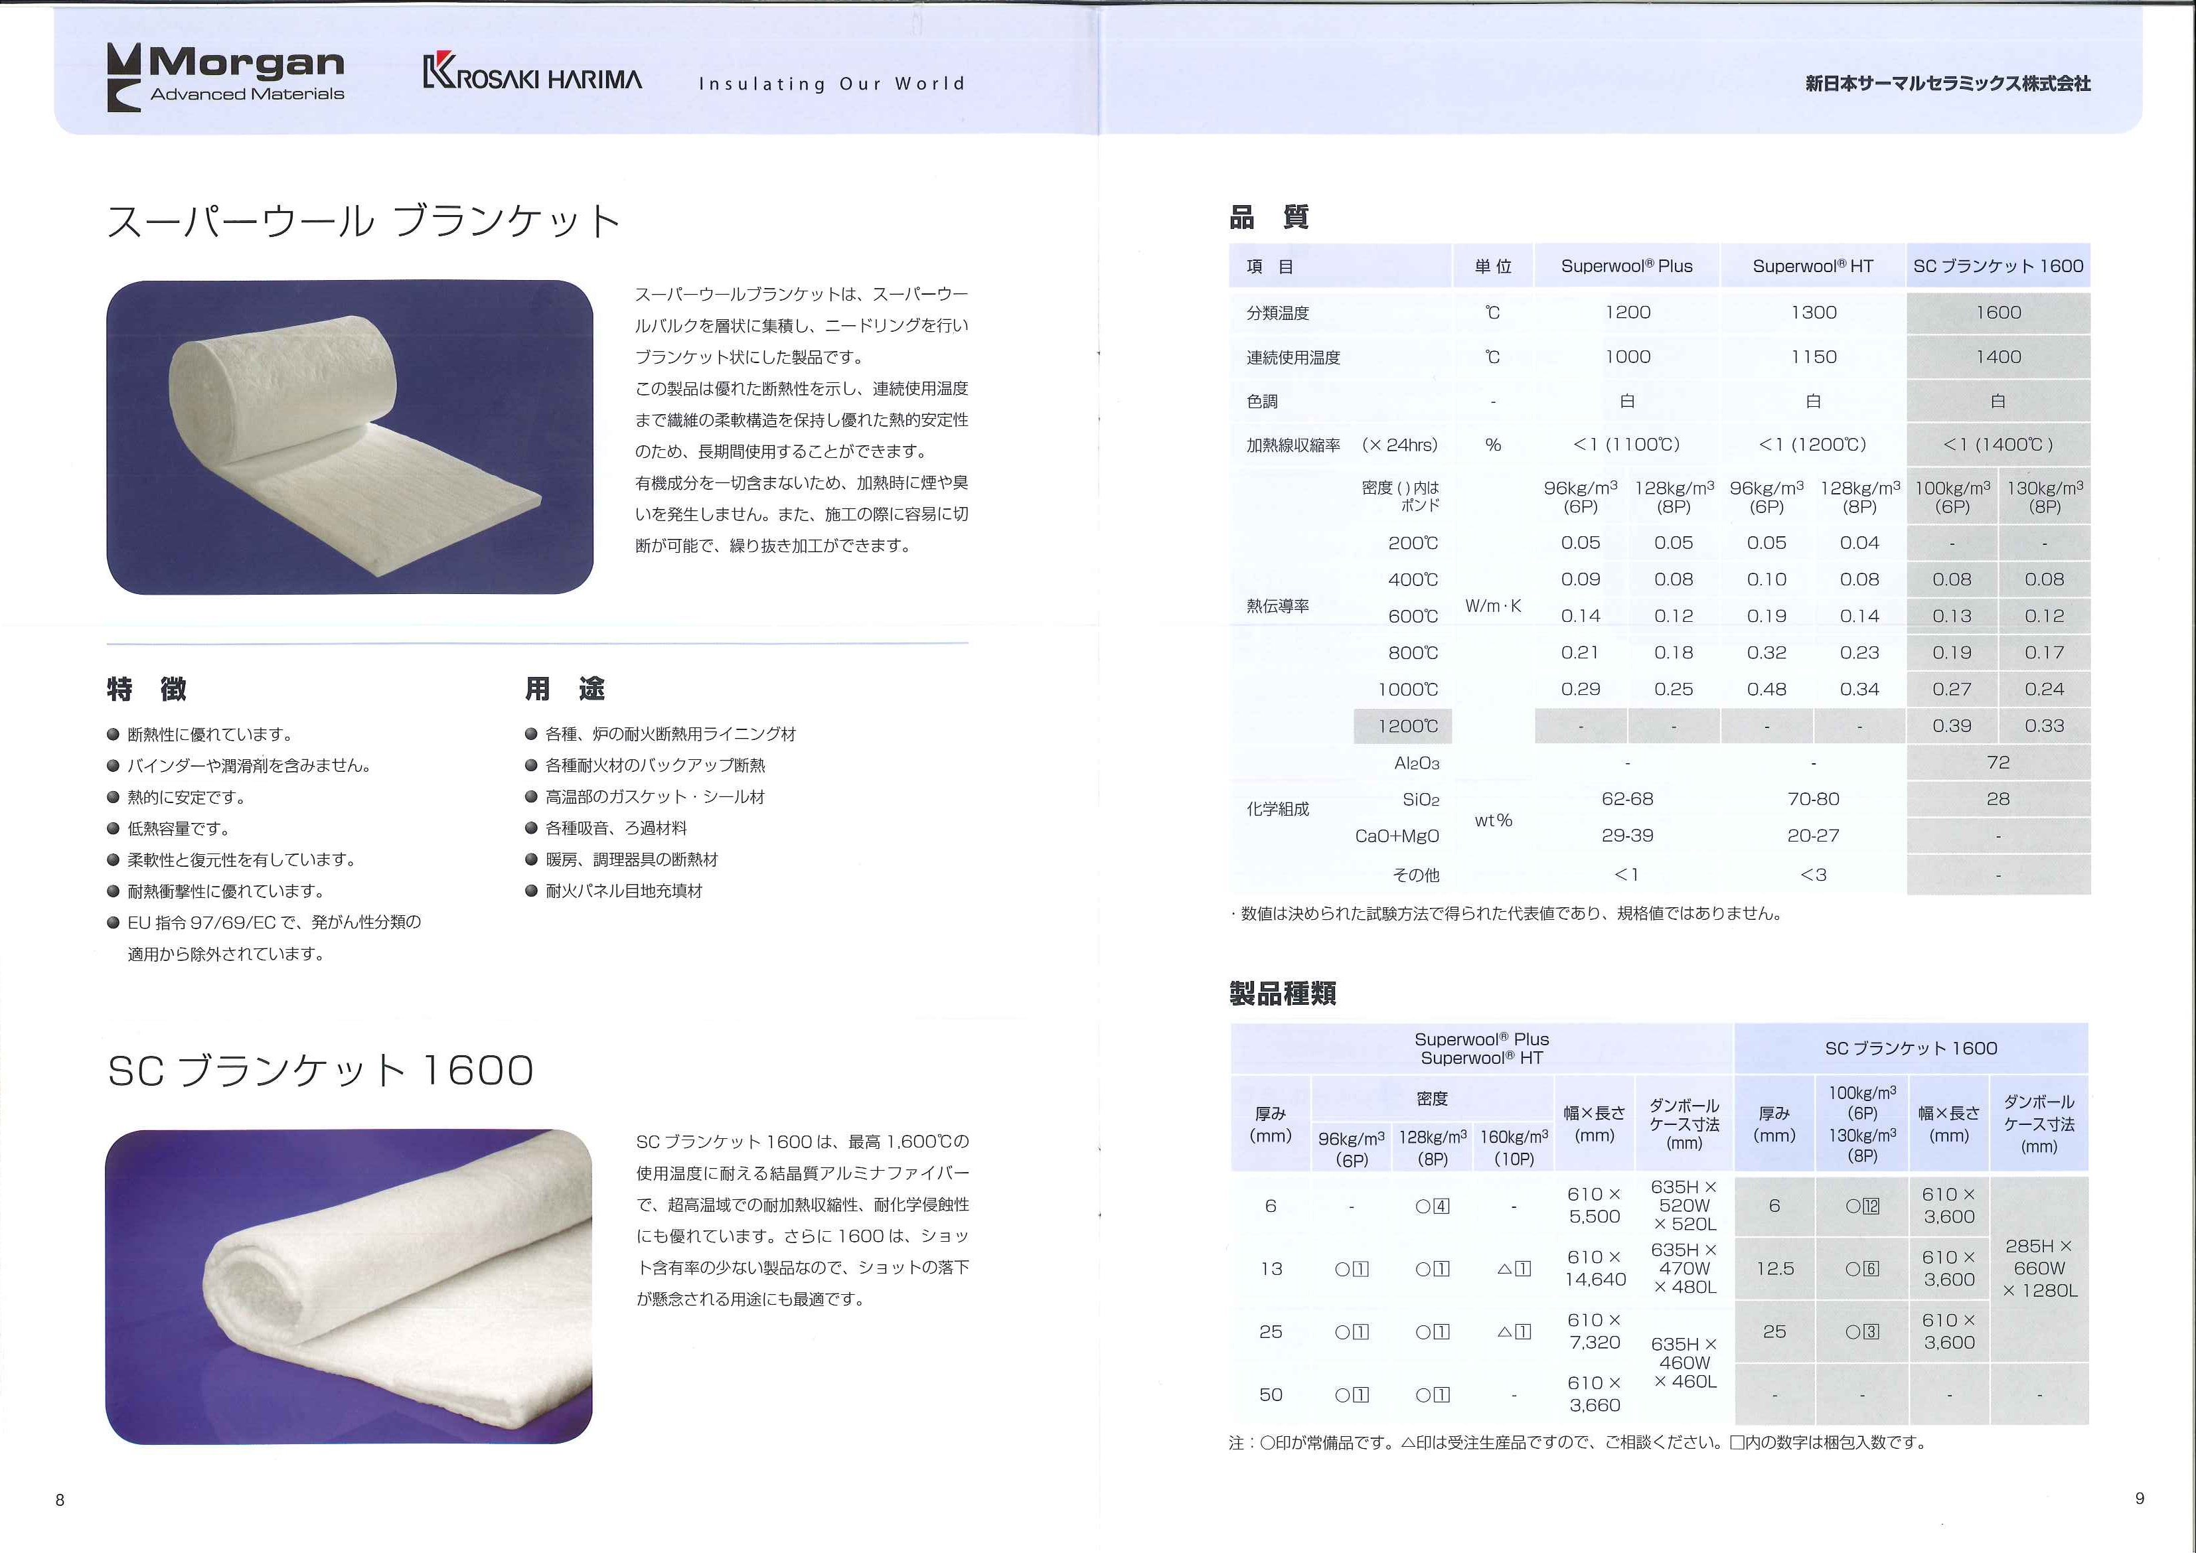The image size is (2196, 1553).
Task: Select the 'Insulating Our World' tagline
Action: pyautogui.click(x=832, y=84)
